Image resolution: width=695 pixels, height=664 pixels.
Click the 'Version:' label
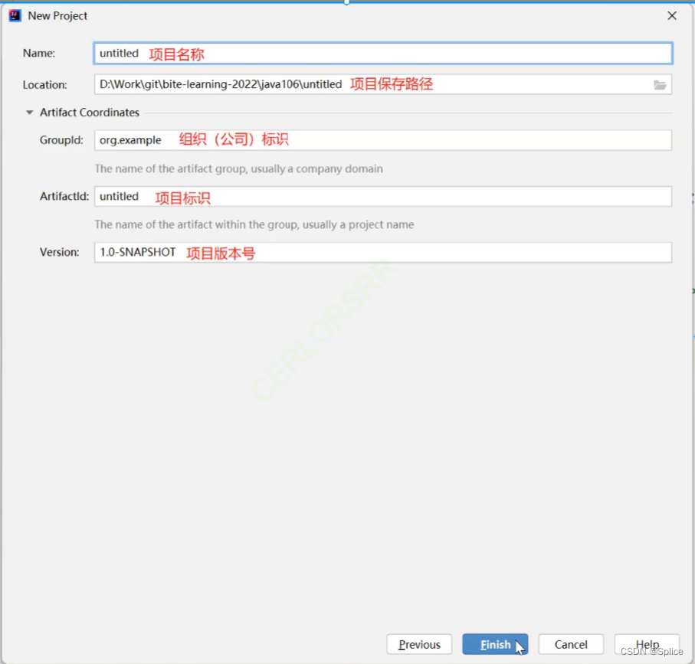pos(60,252)
